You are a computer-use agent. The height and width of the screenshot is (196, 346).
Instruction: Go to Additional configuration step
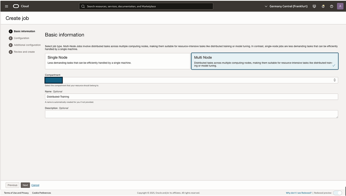click(27, 45)
